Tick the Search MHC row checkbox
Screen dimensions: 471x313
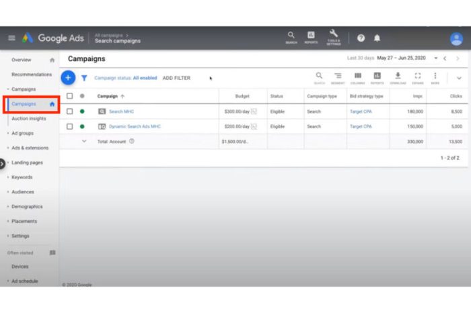(x=70, y=111)
